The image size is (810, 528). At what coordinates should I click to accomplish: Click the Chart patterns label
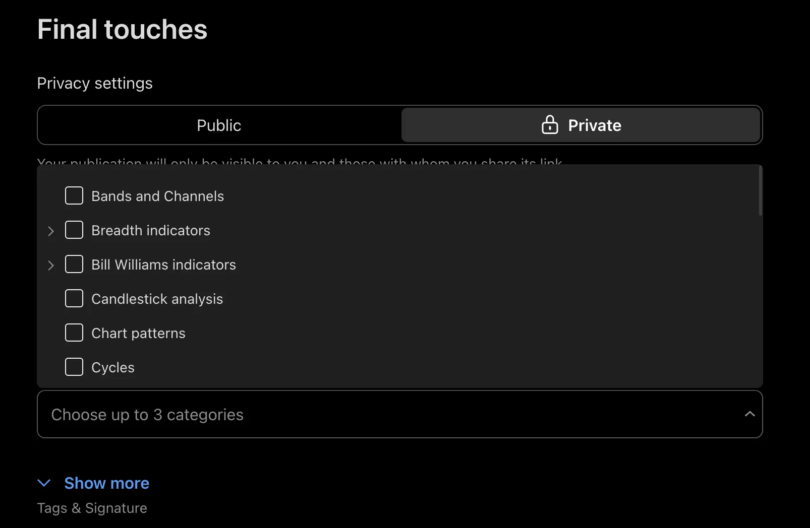(138, 334)
